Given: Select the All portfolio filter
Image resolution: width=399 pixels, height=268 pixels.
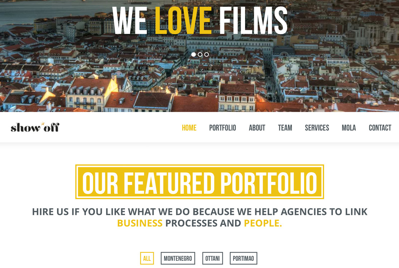Looking at the screenshot, I should (x=147, y=258).
